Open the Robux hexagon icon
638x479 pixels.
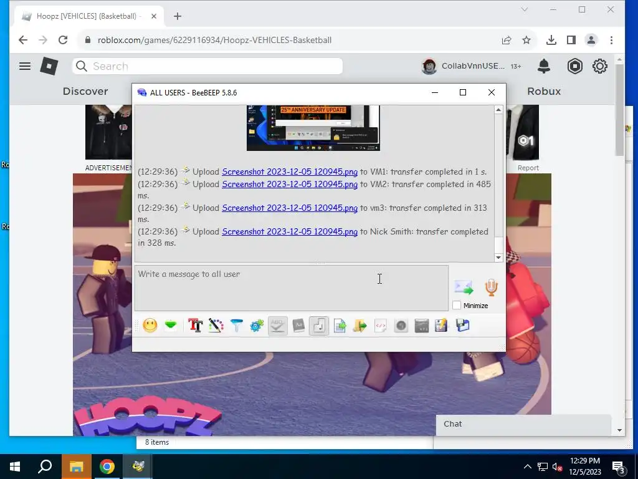(575, 66)
